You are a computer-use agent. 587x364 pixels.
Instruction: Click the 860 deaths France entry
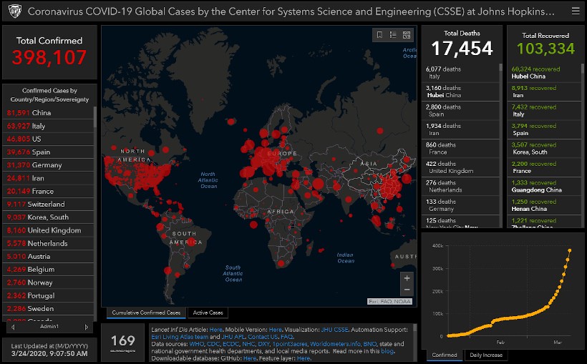click(x=460, y=149)
